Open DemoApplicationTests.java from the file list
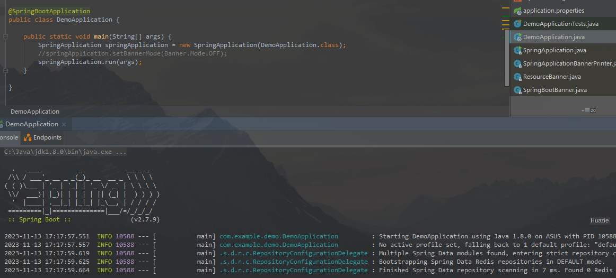 coord(561,24)
